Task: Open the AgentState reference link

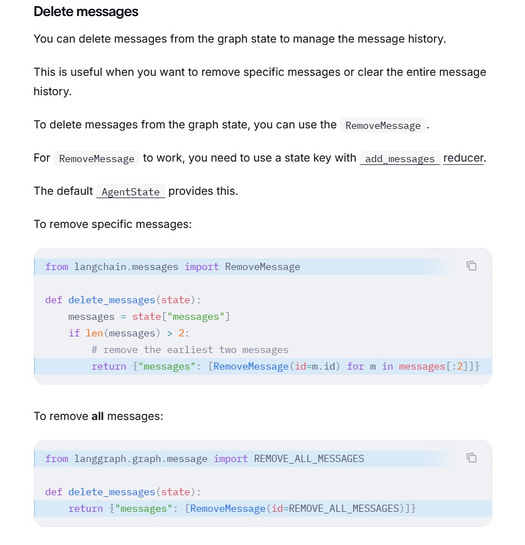Action: coord(130,191)
